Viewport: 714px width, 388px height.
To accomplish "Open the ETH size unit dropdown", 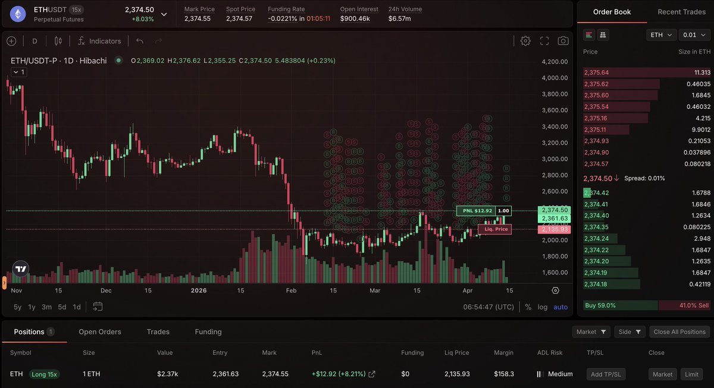I will point(662,35).
